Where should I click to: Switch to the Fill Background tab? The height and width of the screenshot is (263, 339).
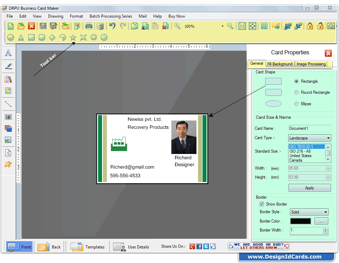pyautogui.click(x=280, y=64)
